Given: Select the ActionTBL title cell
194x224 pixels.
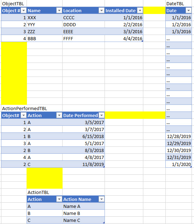Looking at the screenshot, I should [45, 192].
